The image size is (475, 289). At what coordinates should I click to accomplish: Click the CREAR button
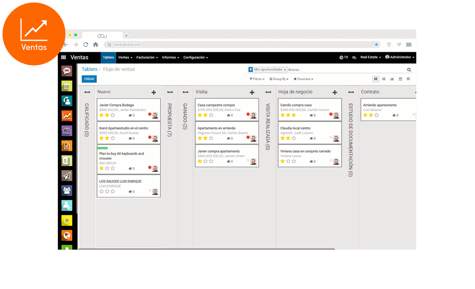pyautogui.click(x=89, y=79)
